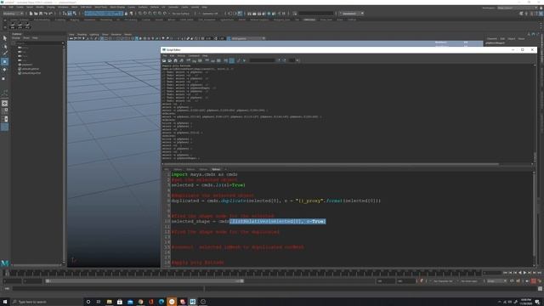Click New Scene icon in status line
Screen dimensions: 544x306
pos(31,14)
